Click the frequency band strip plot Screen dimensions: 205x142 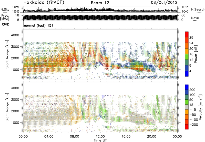pyautogui.click(x=100, y=17)
